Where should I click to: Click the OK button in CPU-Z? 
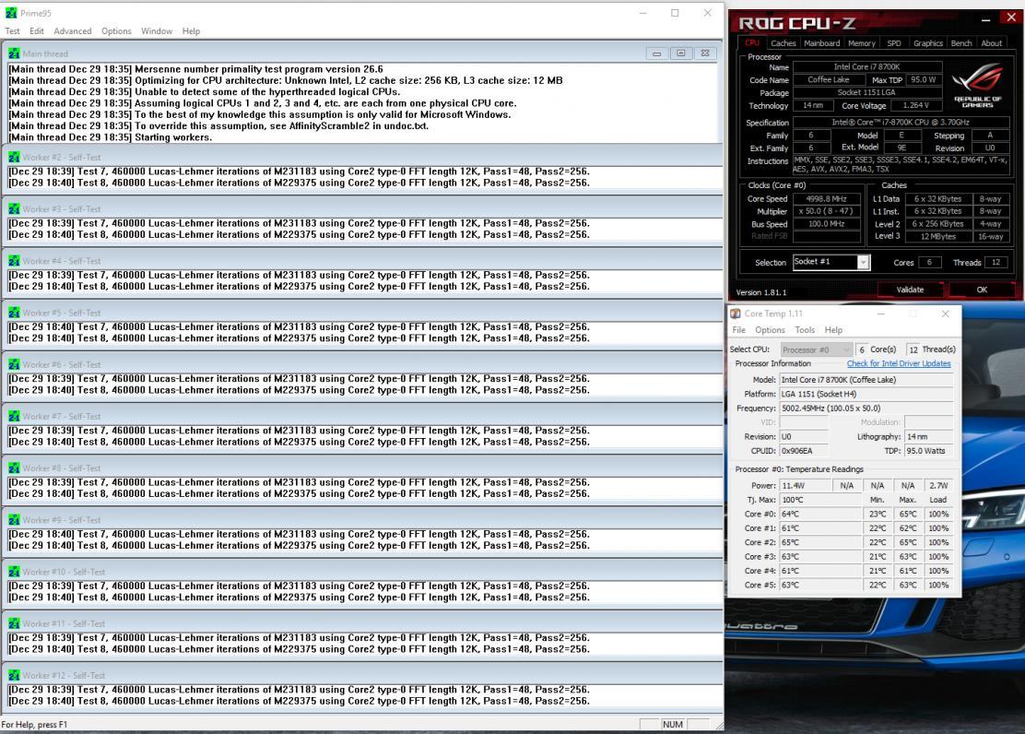coord(982,290)
